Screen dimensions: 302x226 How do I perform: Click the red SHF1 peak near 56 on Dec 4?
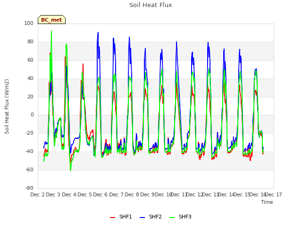tap(83, 64)
